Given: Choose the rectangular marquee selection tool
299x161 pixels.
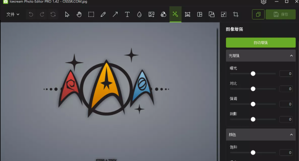Looking at the screenshot, I should click(x=91, y=14).
